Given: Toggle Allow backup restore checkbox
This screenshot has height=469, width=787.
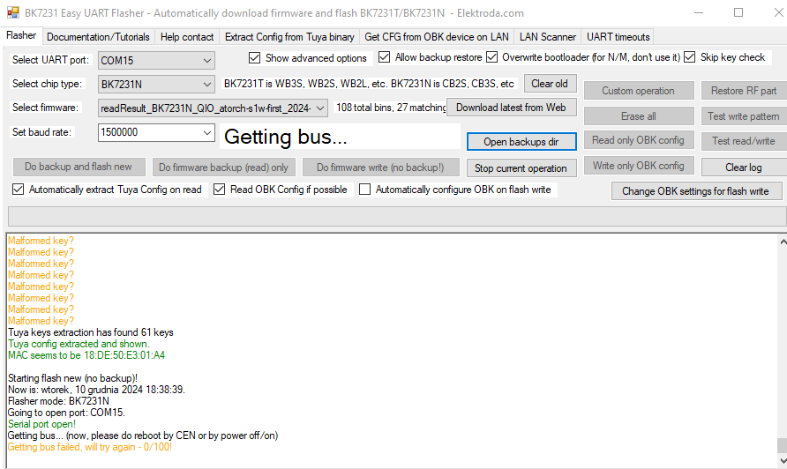Looking at the screenshot, I should (384, 57).
